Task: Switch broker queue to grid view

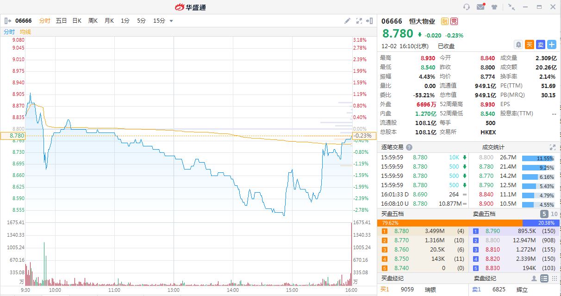Action: 554,278
